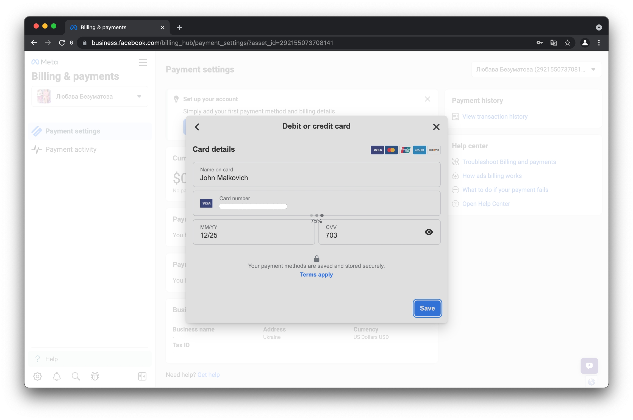Click the Discover logo
Image resolution: width=633 pixels, height=420 pixels.
pyautogui.click(x=434, y=150)
